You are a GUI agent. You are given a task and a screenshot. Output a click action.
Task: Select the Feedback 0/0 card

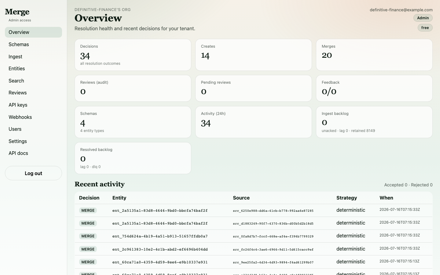(x=374, y=88)
